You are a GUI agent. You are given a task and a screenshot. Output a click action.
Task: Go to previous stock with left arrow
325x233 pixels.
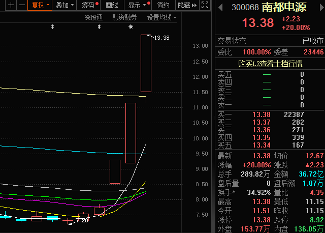[220, 8]
